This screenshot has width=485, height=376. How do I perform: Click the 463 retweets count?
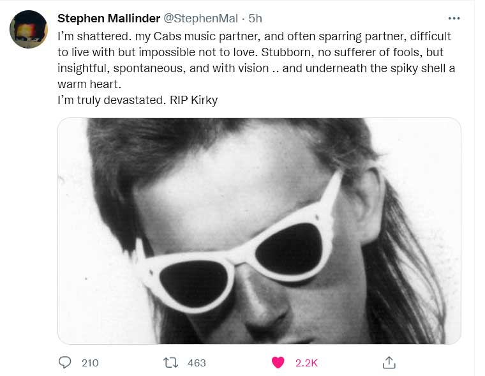(197, 363)
